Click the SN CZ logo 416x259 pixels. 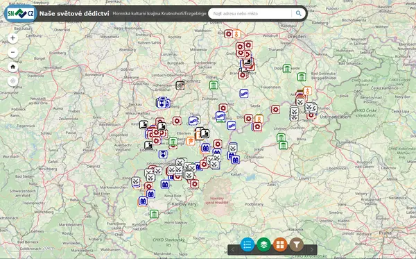(x=21, y=13)
